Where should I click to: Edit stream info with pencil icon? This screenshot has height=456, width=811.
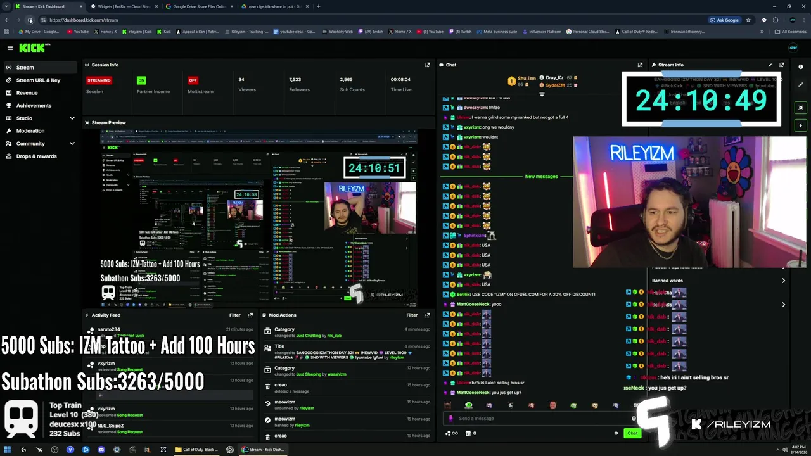[770, 65]
